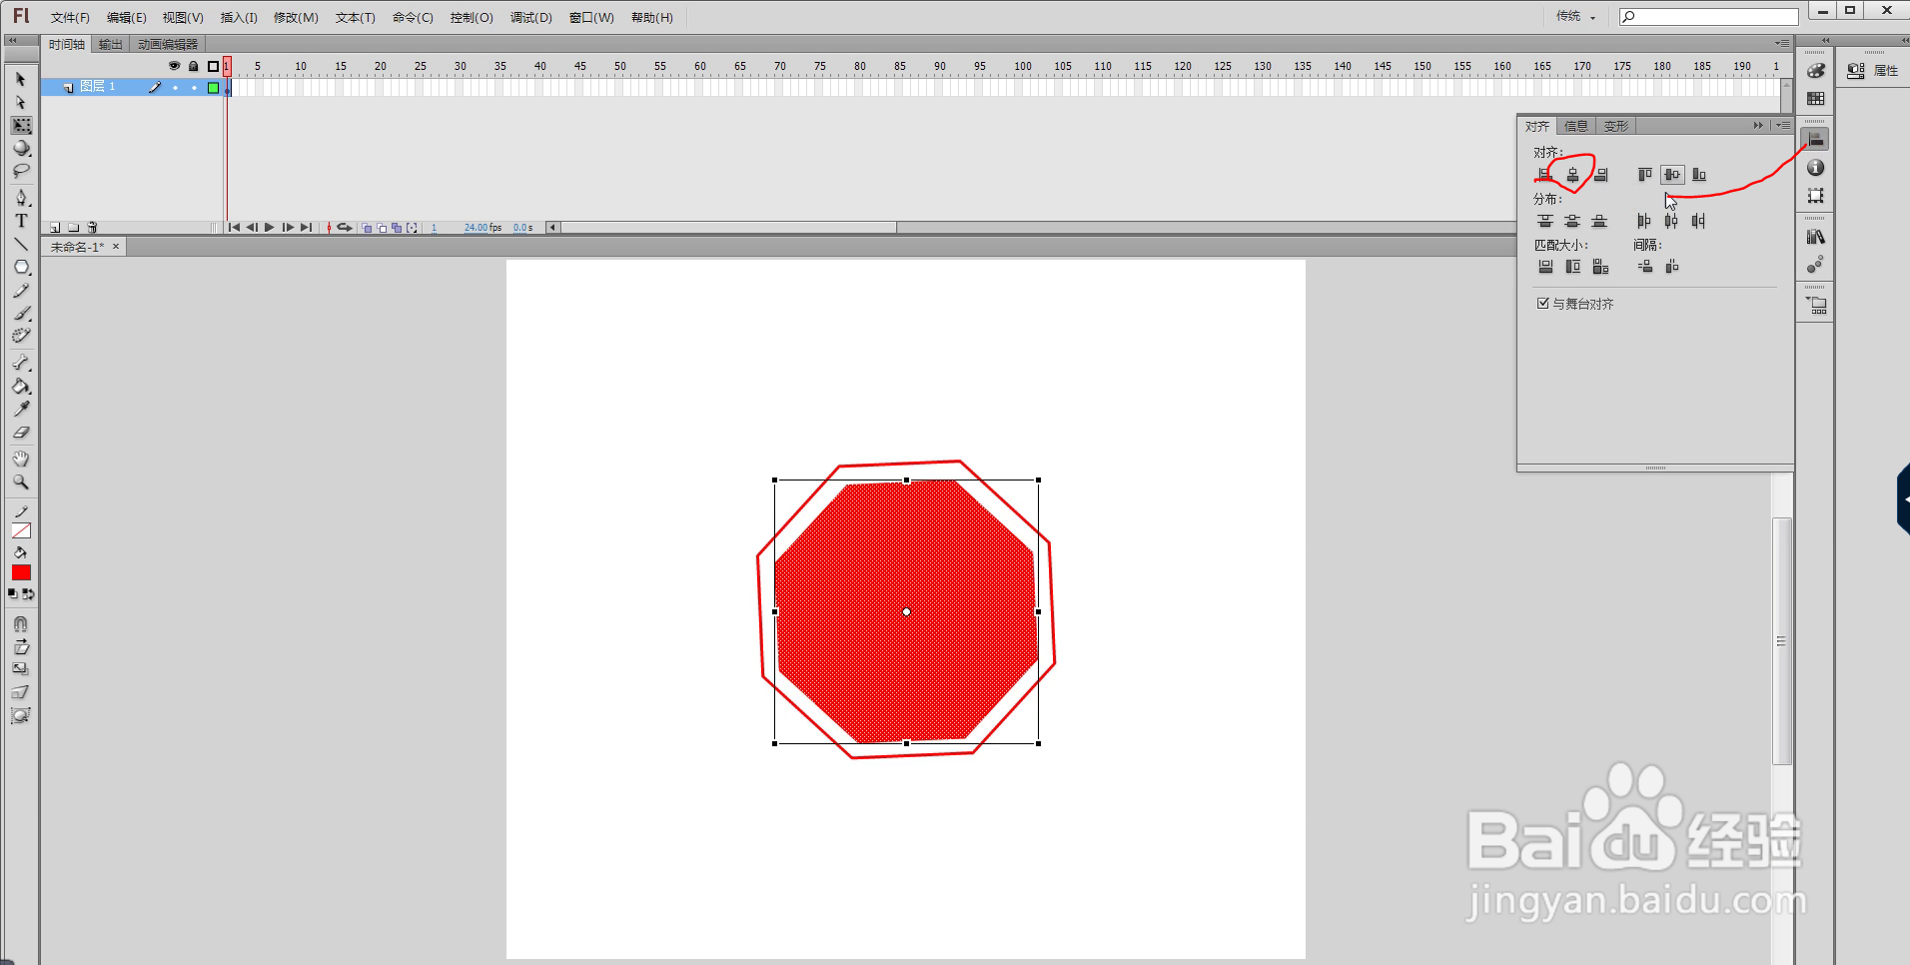Activate the Text tool
Screen dimensions: 1910x965
click(21, 222)
